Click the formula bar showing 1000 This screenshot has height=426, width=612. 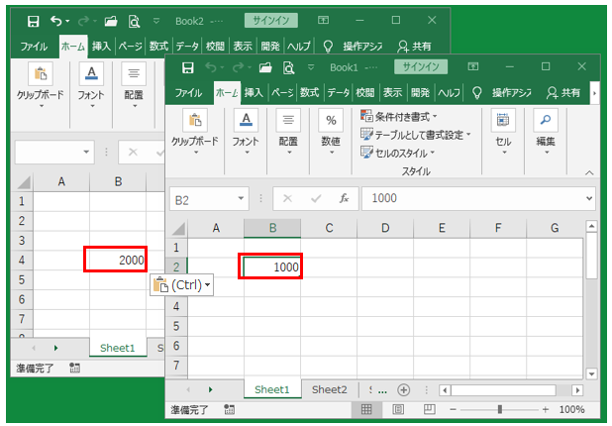tap(478, 198)
